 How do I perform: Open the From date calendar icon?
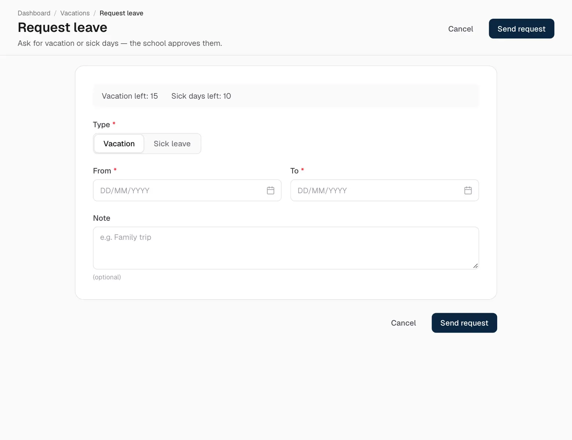pos(271,190)
